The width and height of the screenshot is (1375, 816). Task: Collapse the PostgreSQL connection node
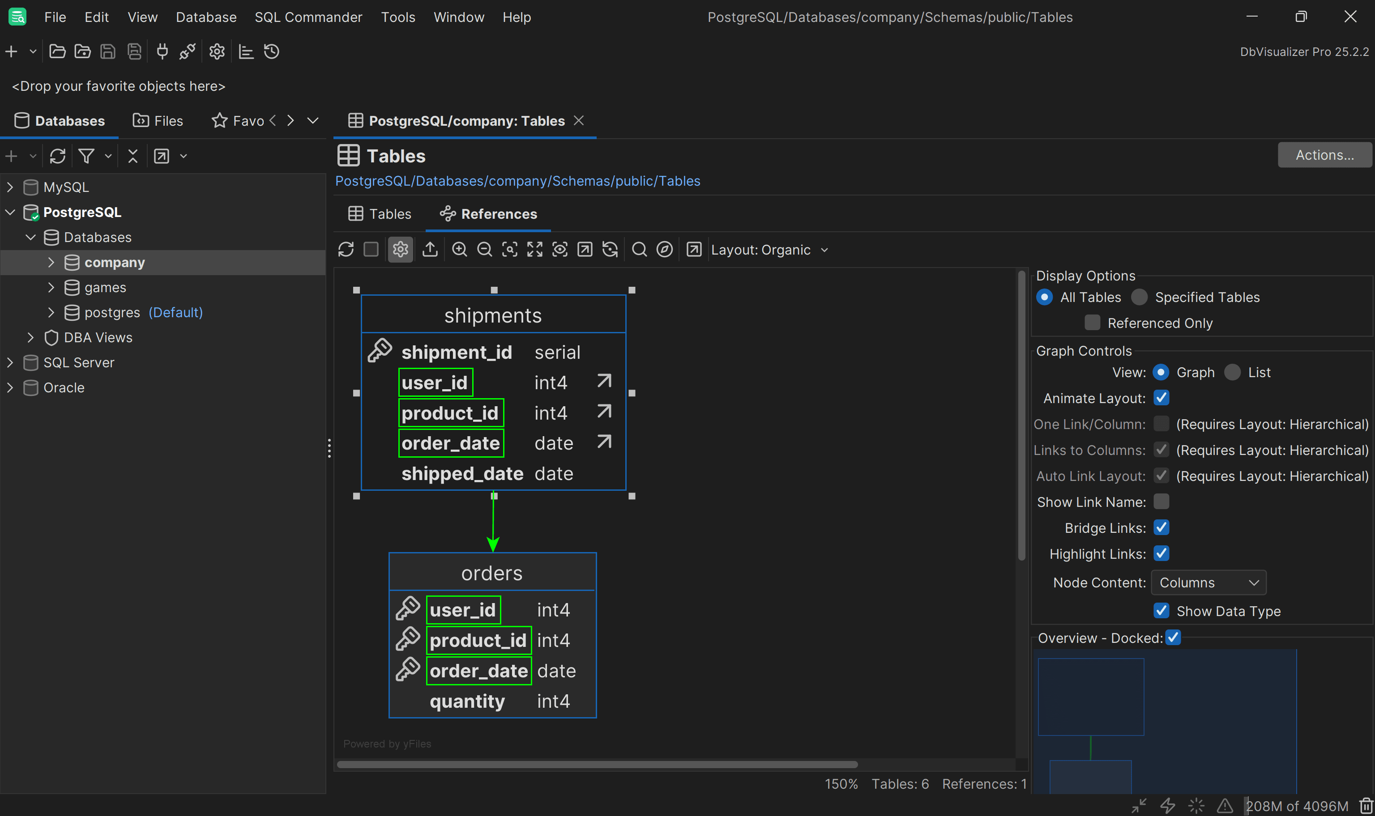pos(10,212)
